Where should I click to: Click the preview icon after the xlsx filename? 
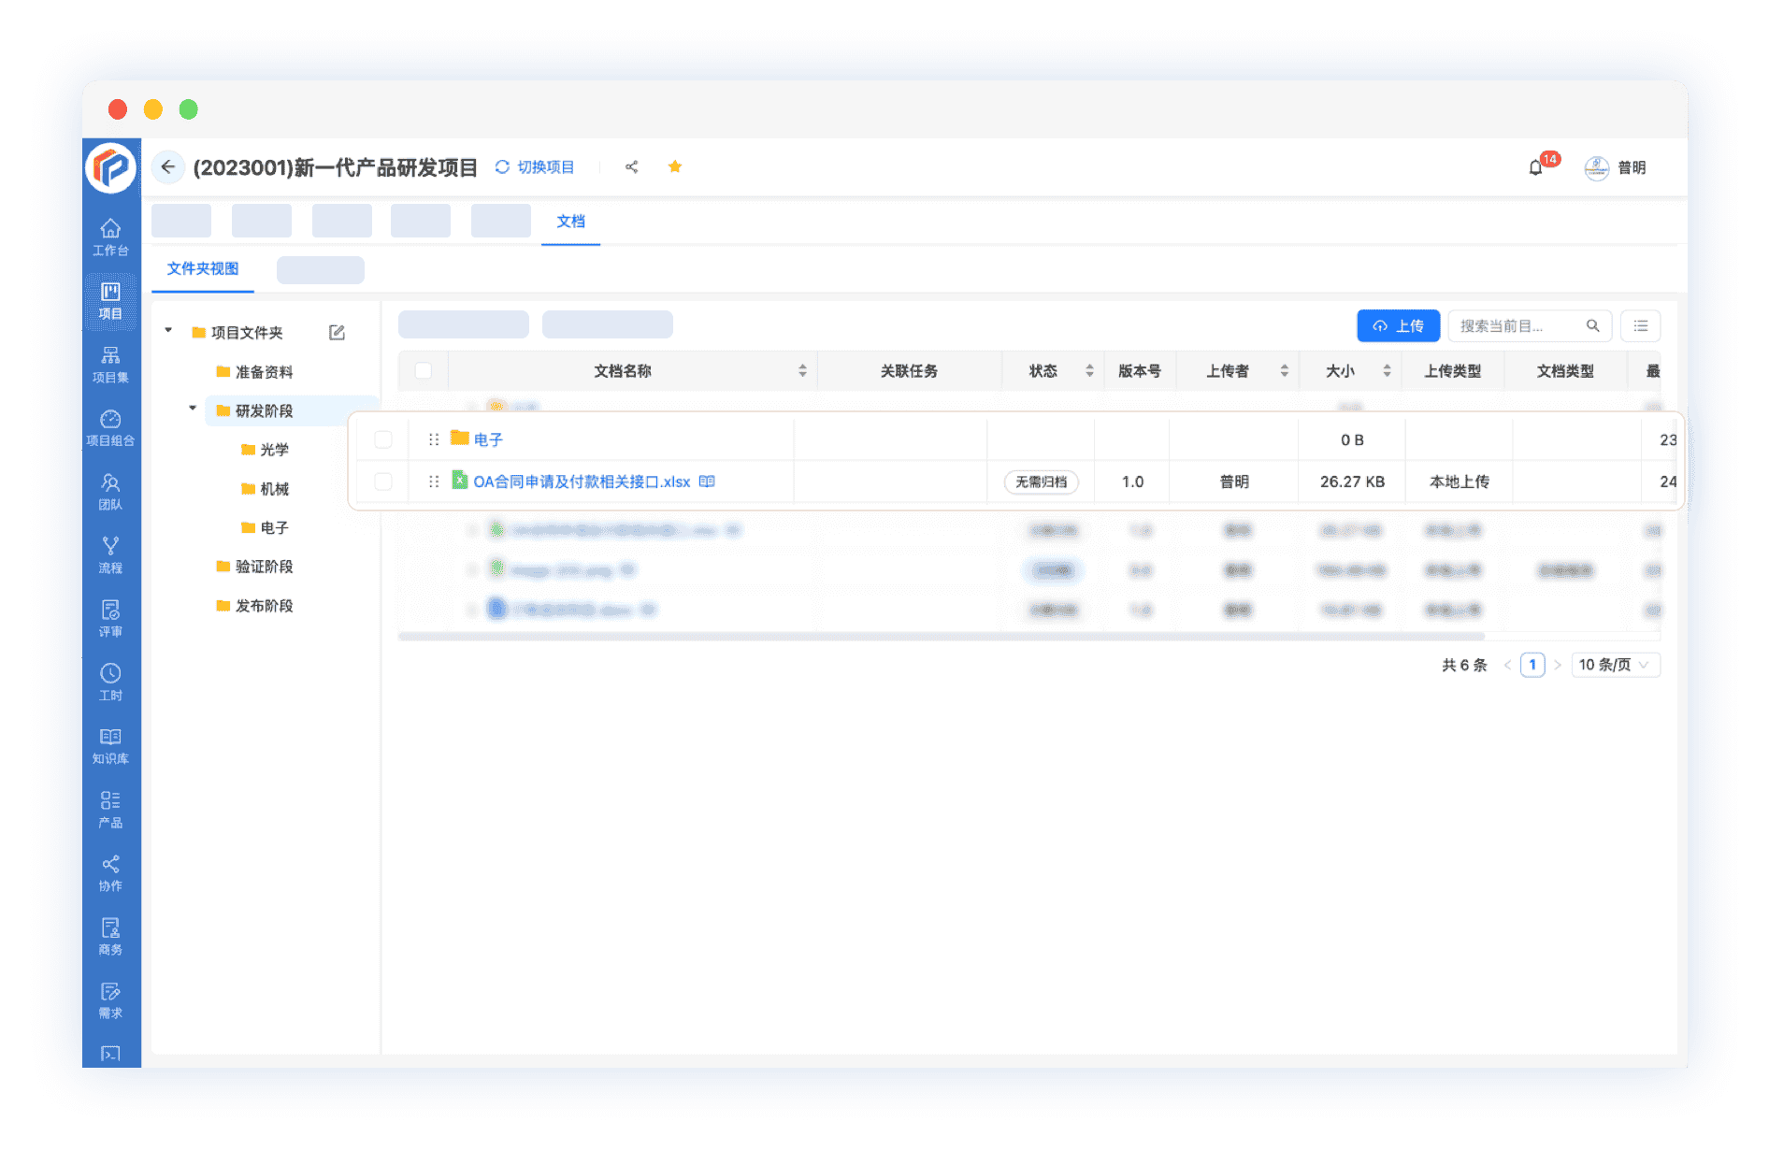[x=707, y=482]
